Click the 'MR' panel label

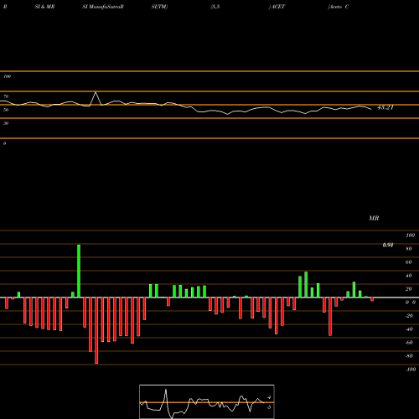click(x=374, y=219)
